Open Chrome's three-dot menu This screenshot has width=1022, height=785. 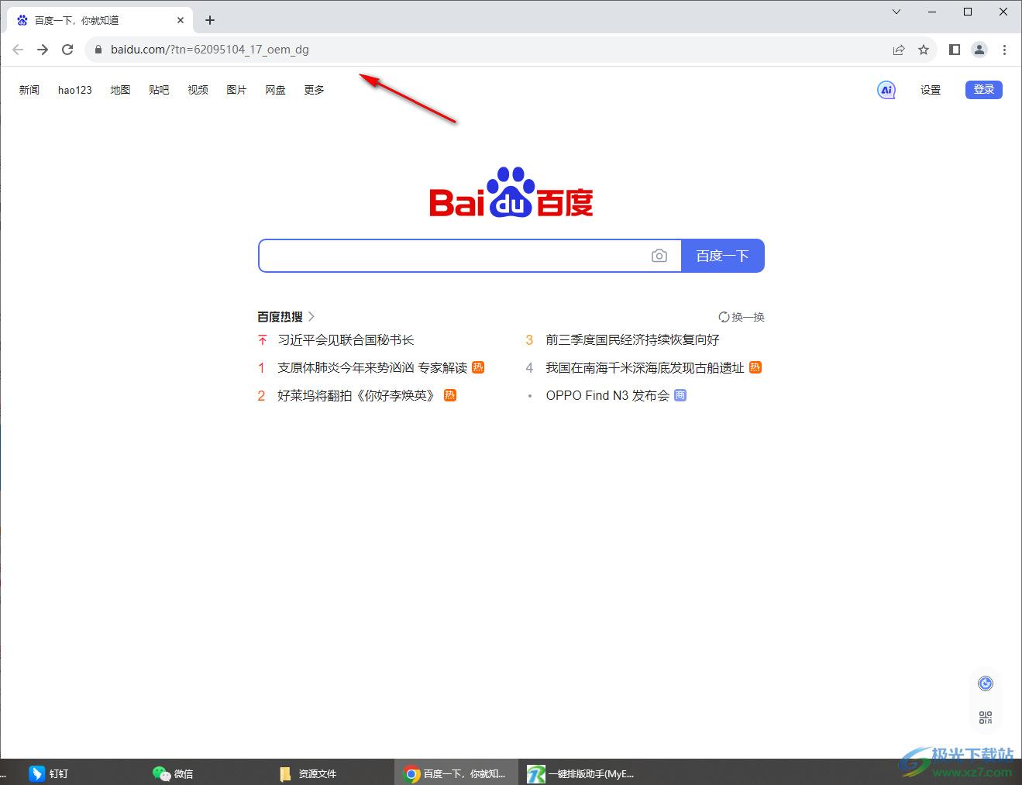click(1004, 50)
